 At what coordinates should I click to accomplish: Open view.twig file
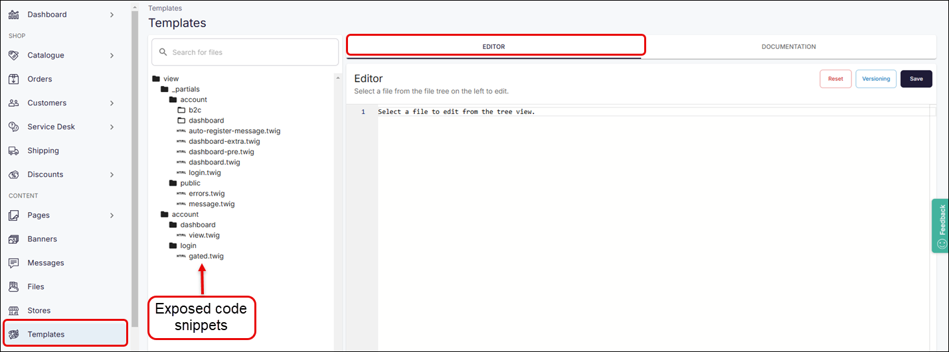point(204,235)
